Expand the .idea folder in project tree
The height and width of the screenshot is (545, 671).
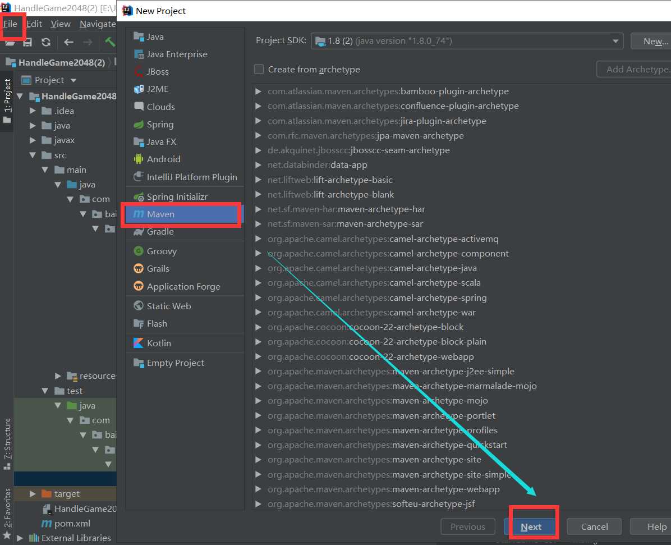(33, 111)
